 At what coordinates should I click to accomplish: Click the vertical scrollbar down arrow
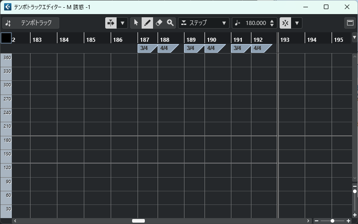(x=354, y=178)
